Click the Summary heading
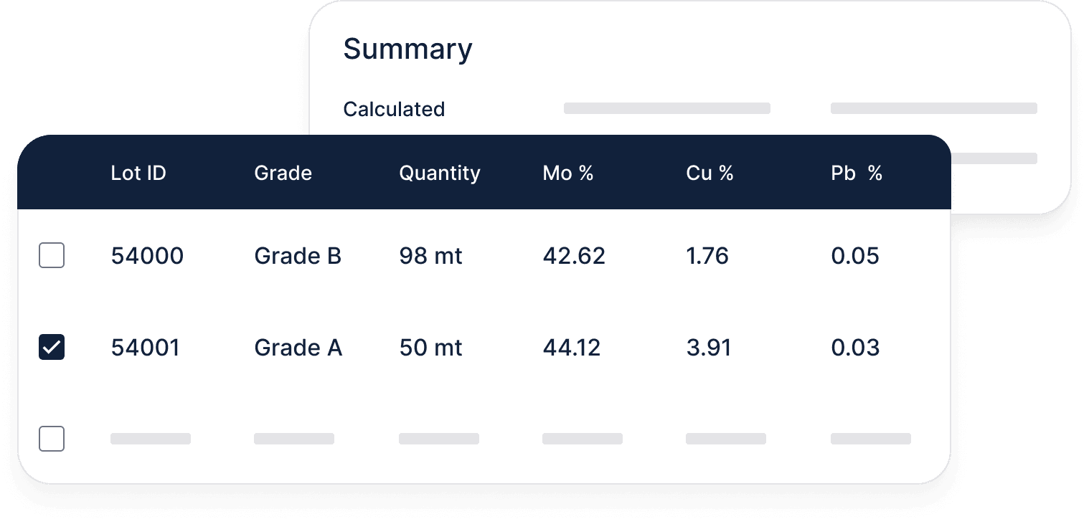The width and height of the screenshot is (1089, 519). coord(407,49)
